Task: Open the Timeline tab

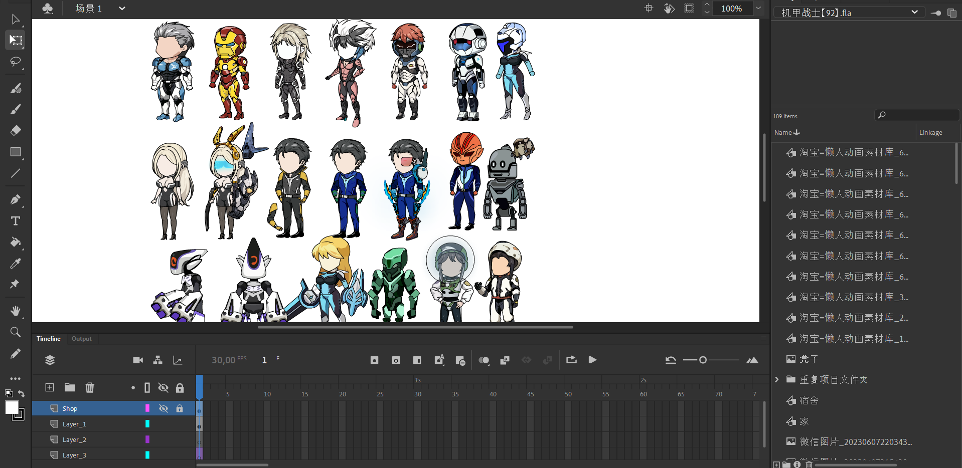Action: (x=48, y=339)
